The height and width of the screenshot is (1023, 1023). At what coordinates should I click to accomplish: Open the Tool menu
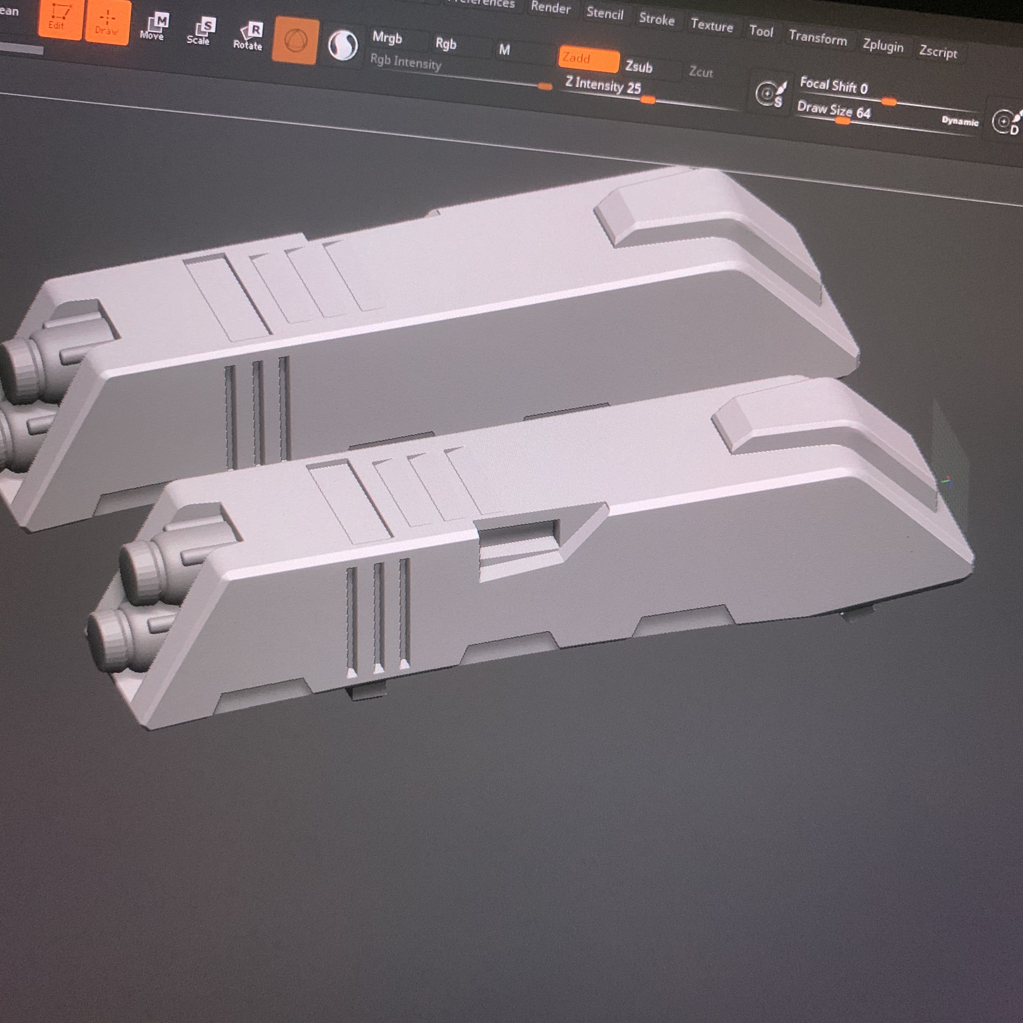tap(761, 31)
